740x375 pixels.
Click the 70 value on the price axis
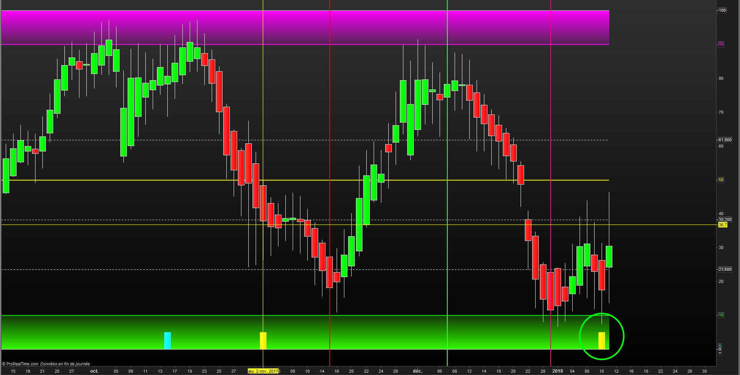tap(721, 112)
